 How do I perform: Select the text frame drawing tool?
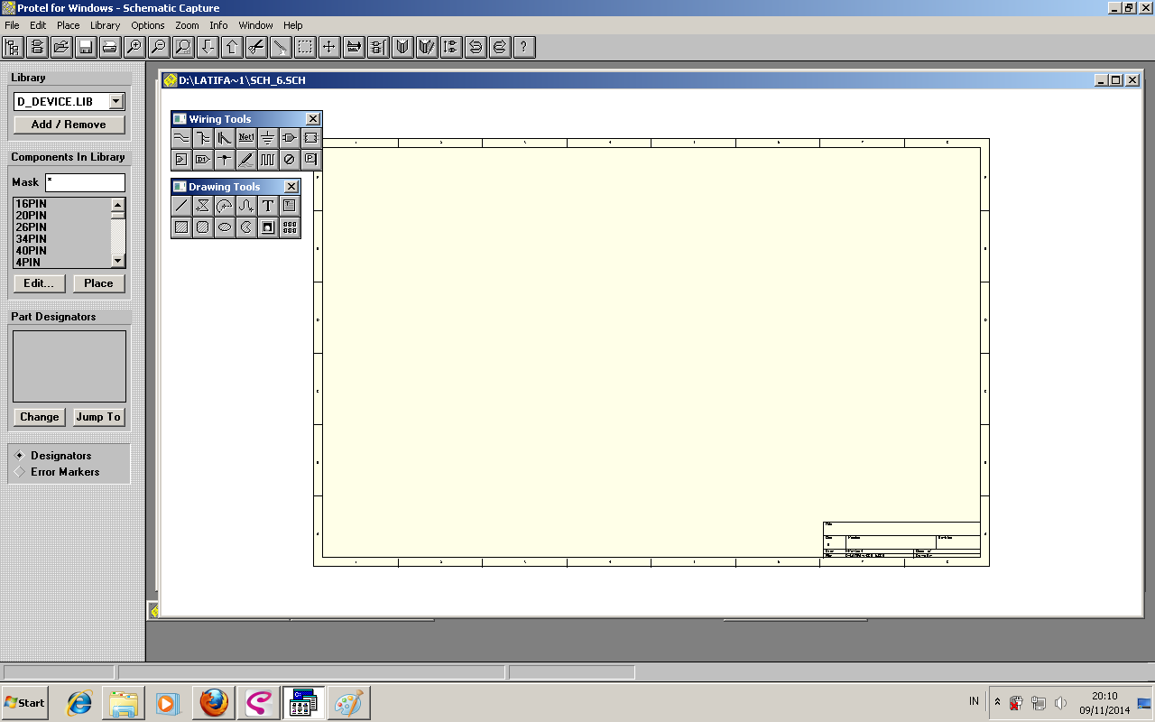289,206
